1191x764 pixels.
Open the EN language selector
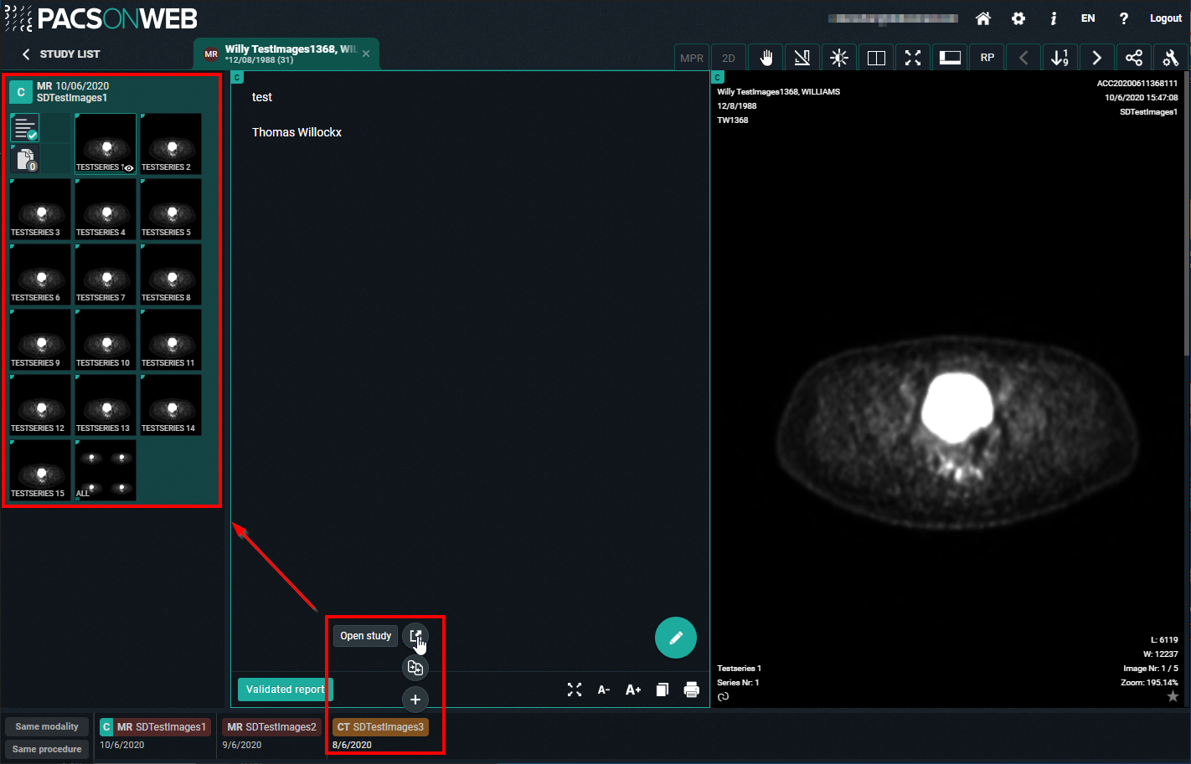[x=1088, y=18]
